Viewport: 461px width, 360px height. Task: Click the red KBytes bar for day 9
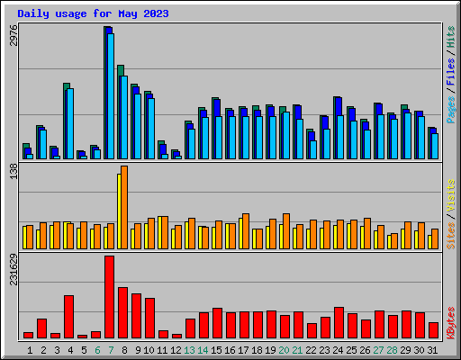(x=137, y=316)
